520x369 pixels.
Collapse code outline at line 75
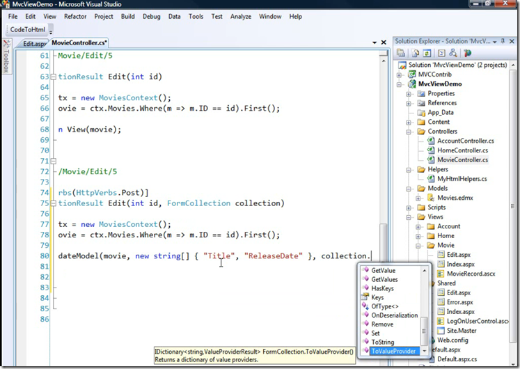54,203
